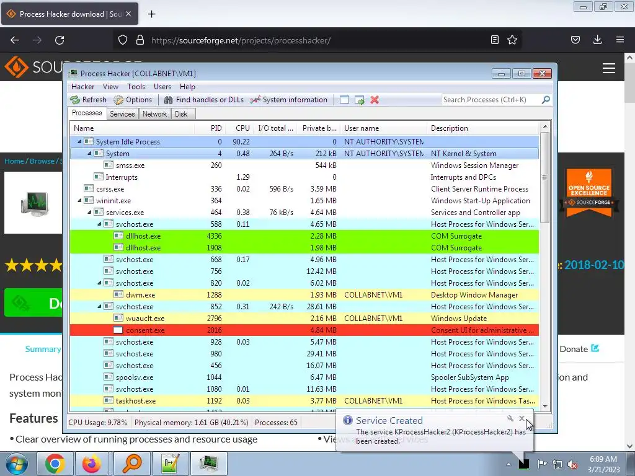Click CPU Usage in the status bar
The image size is (635, 476).
pyautogui.click(x=97, y=423)
